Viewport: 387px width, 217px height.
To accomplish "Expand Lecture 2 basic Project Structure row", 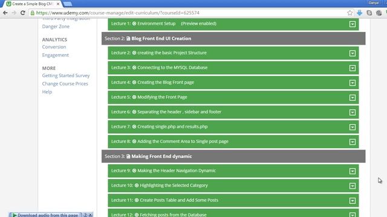I will coord(353,54).
